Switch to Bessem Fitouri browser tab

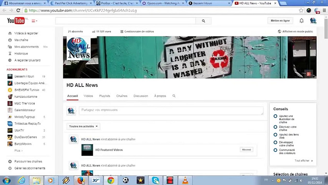(209, 3)
